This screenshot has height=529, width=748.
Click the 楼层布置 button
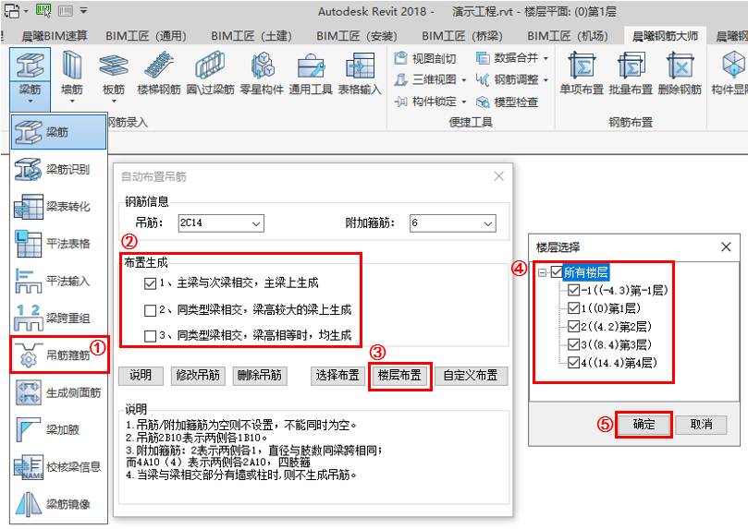click(399, 376)
